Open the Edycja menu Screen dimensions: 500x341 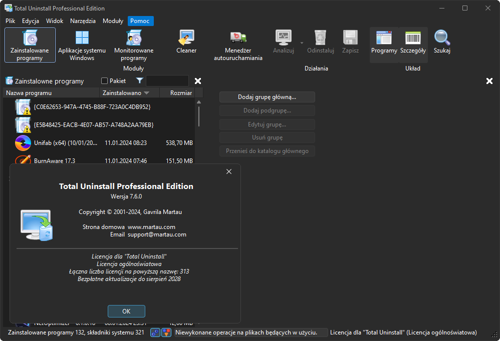pyautogui.click(x=31, y=21)
